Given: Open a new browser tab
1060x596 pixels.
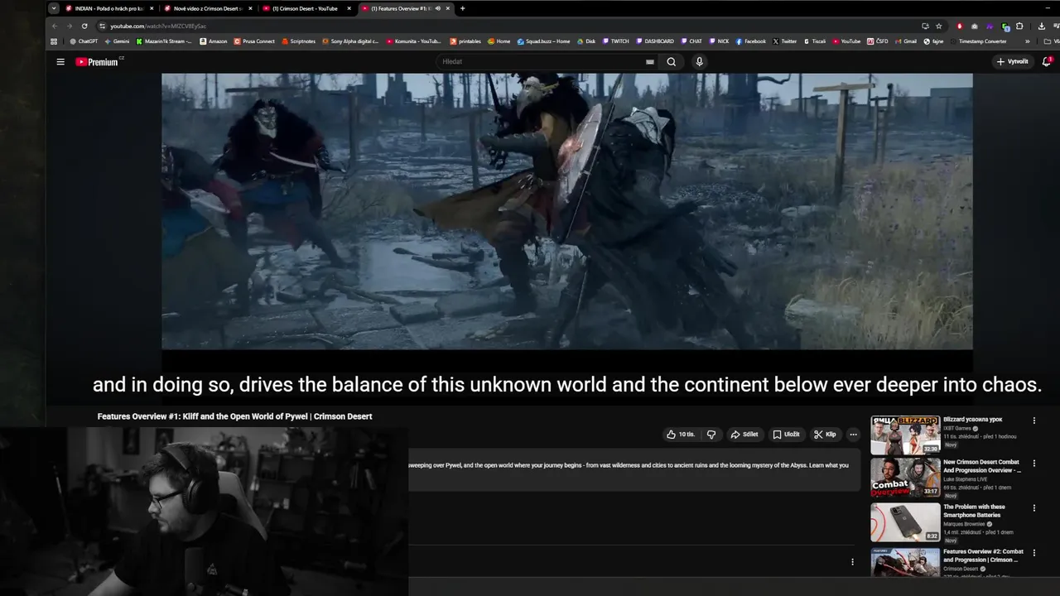Looking at the screenshot, I should point(462,8).
